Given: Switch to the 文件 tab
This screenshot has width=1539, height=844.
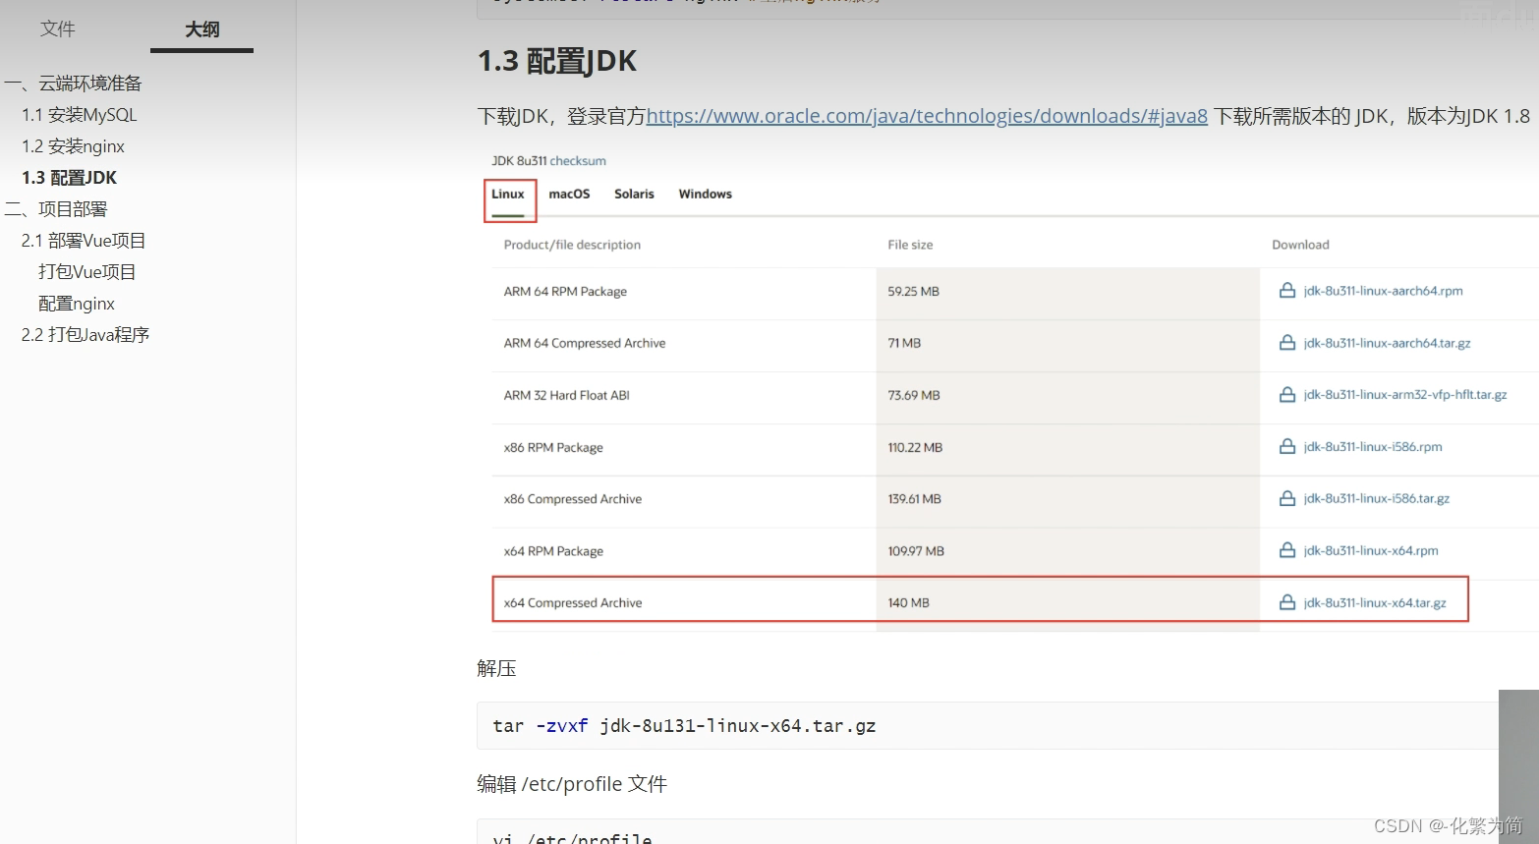Looking at the screenshot, I should tap(58, 29).
